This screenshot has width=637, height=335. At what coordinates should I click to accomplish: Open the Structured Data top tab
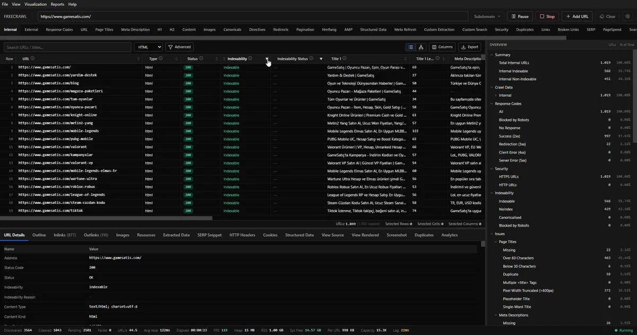[373, 30]
